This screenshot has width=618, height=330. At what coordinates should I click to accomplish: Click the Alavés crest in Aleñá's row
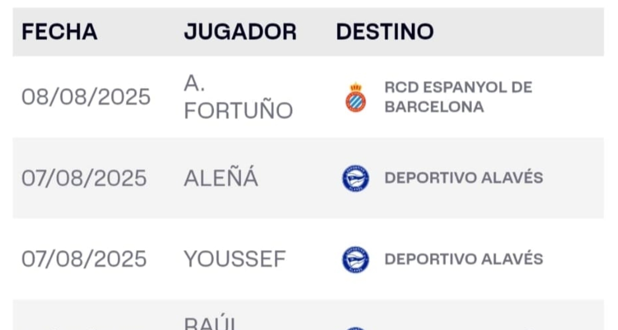point(355,178)
